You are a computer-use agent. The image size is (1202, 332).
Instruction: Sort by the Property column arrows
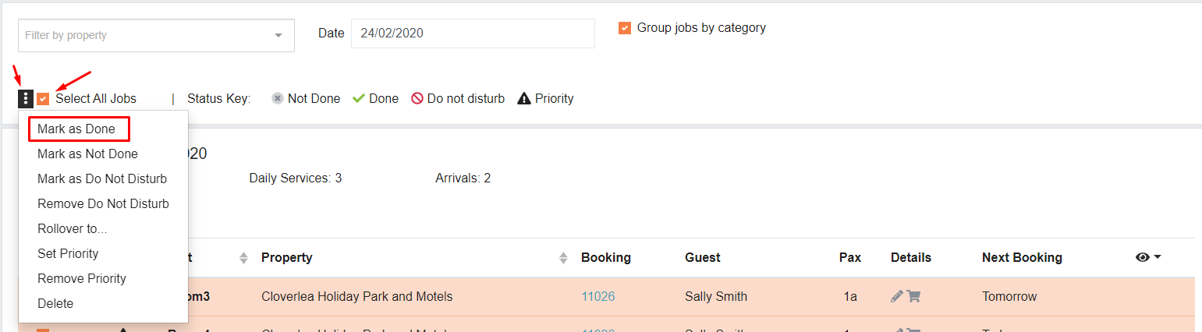[x=564, y=258]
